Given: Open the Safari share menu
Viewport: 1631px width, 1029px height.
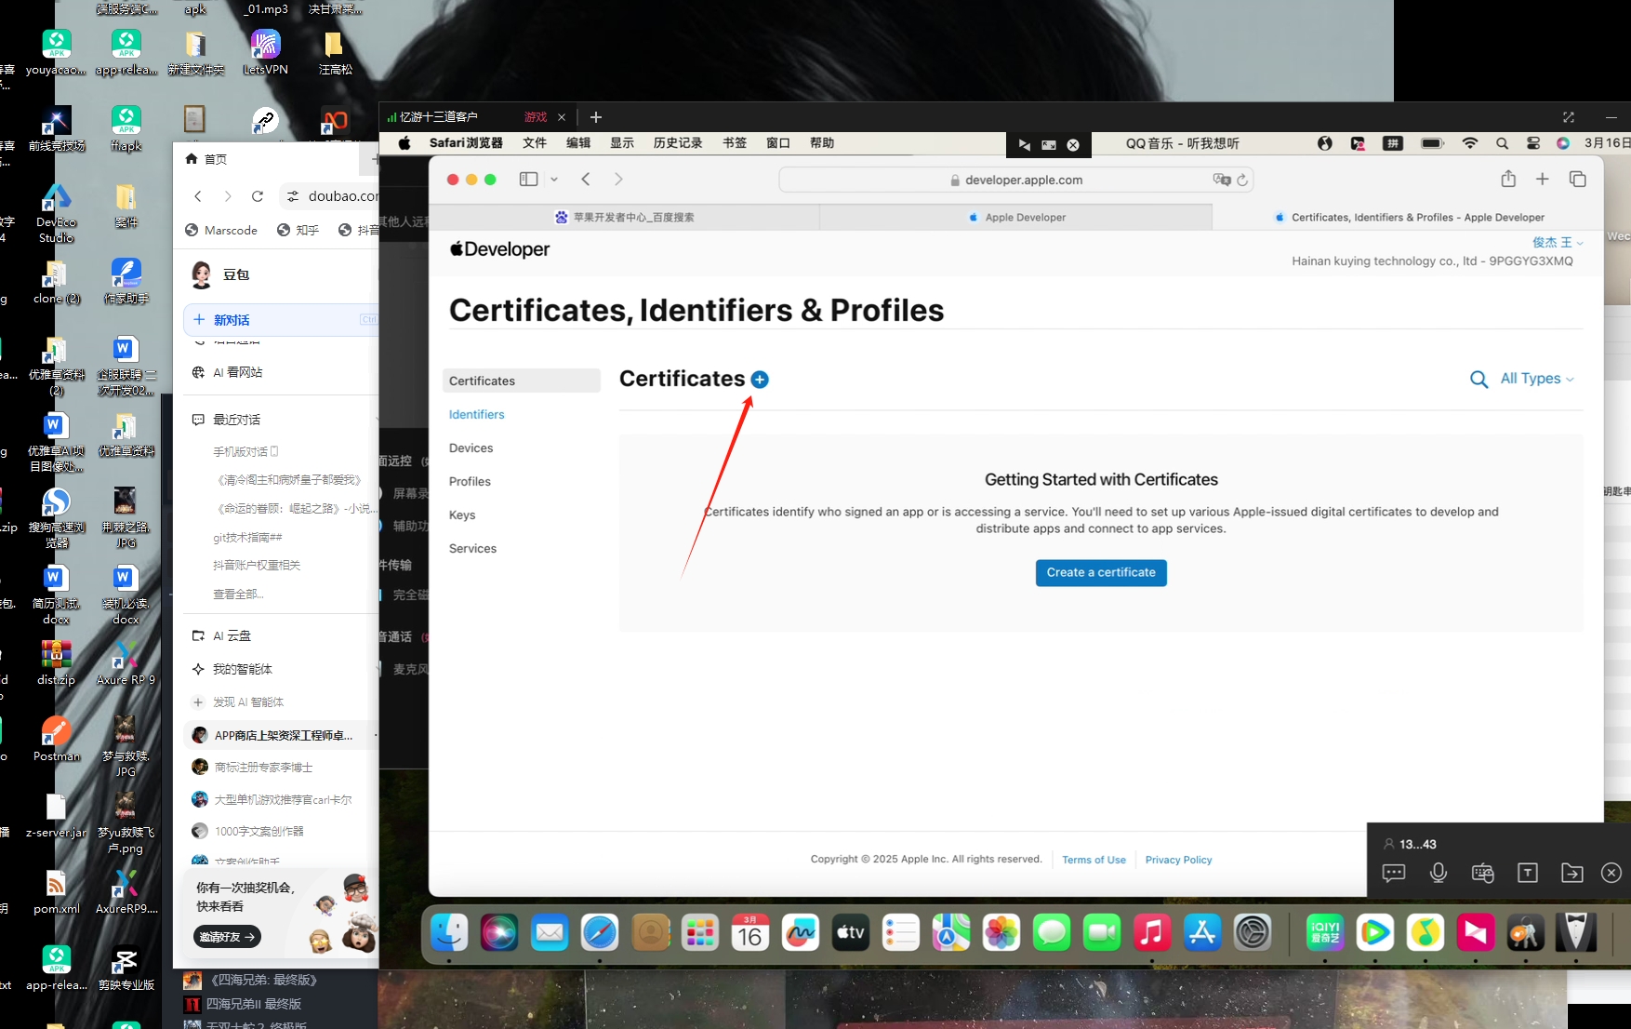Looking at the screenshot, I should click(x=1508, y=179).
